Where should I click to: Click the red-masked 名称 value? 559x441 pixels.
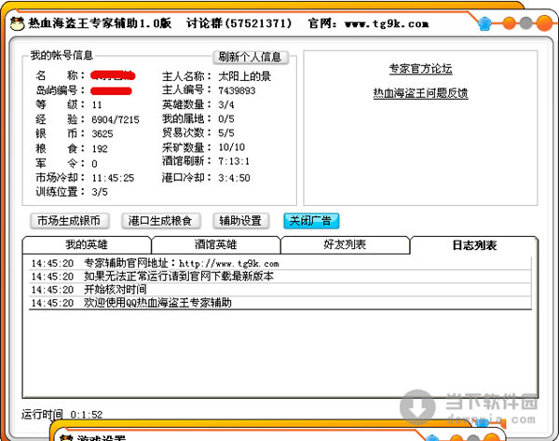click(x=113, y=76)
